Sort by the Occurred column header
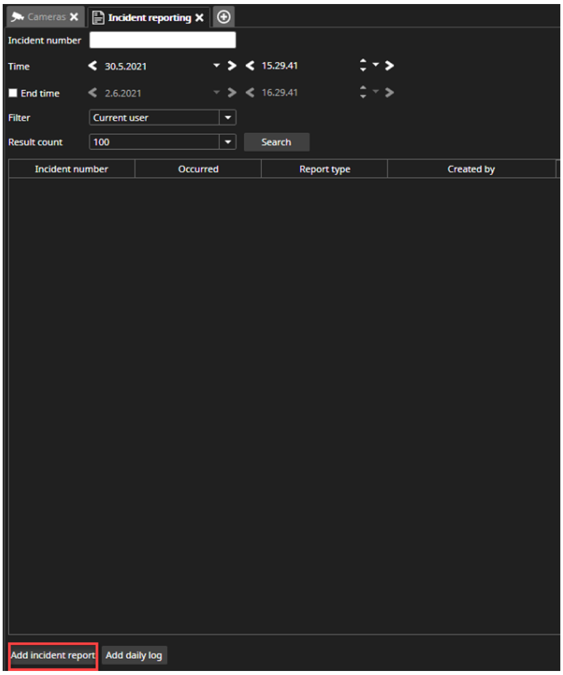 [x=198, y=169]
